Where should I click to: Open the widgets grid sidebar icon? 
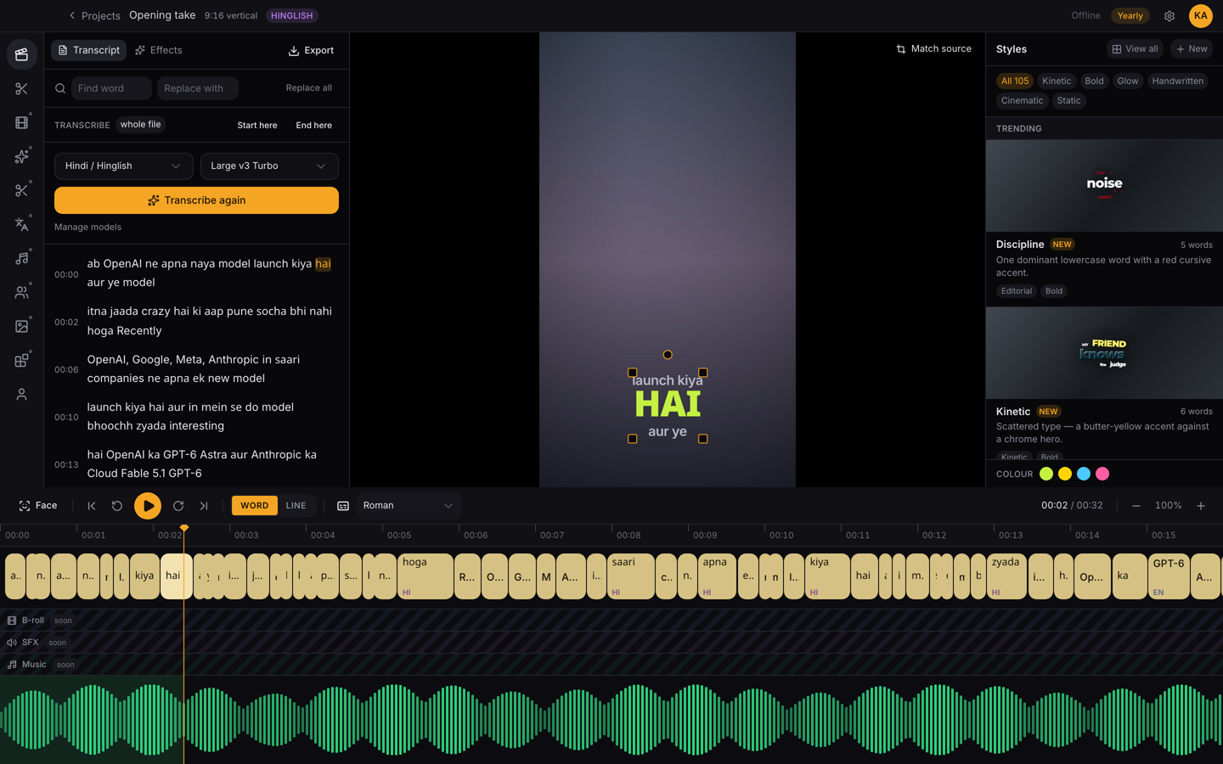click(x=21, y=360)
